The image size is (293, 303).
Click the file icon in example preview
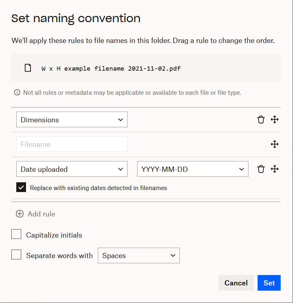click(x=28, y=68)
